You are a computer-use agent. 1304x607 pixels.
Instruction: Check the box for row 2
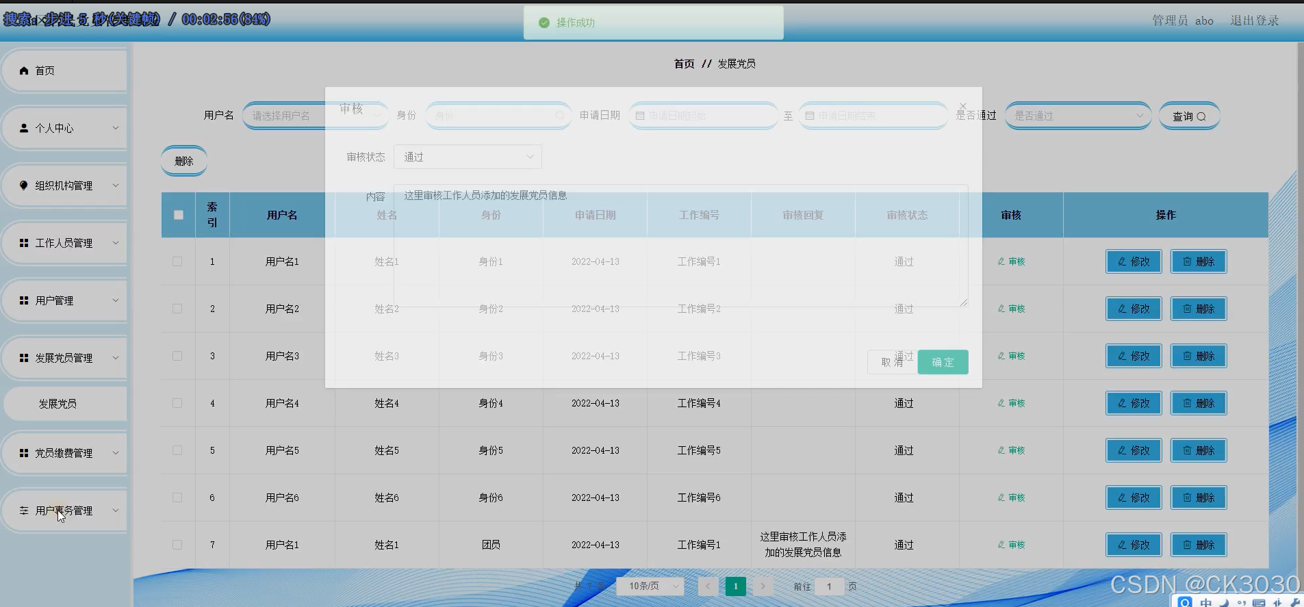[177, 309]
